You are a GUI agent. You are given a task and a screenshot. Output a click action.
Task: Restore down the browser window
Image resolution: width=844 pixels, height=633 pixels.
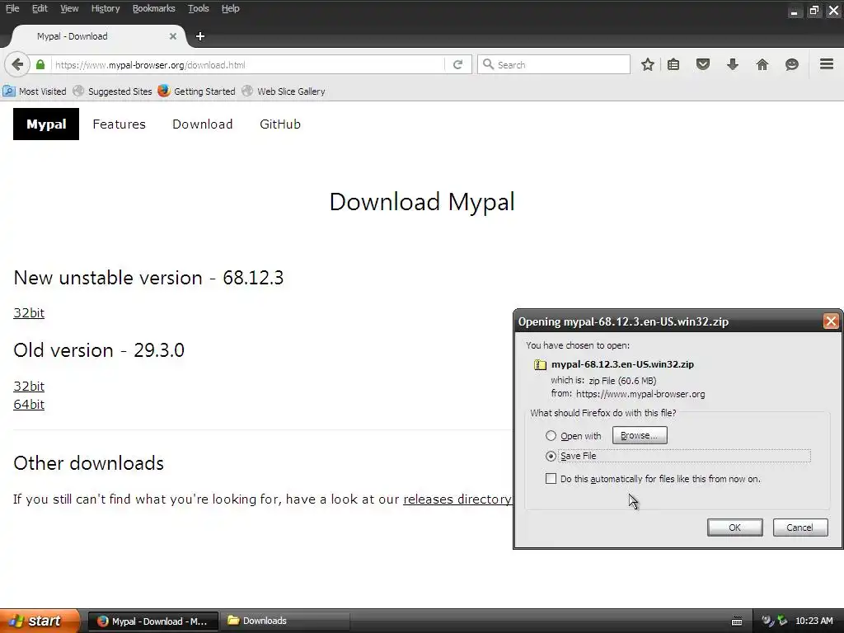[x=814, y=11]
